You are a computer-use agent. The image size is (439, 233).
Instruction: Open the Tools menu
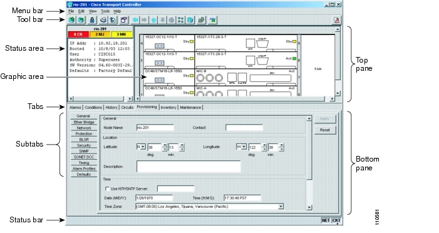click(105, 11)
